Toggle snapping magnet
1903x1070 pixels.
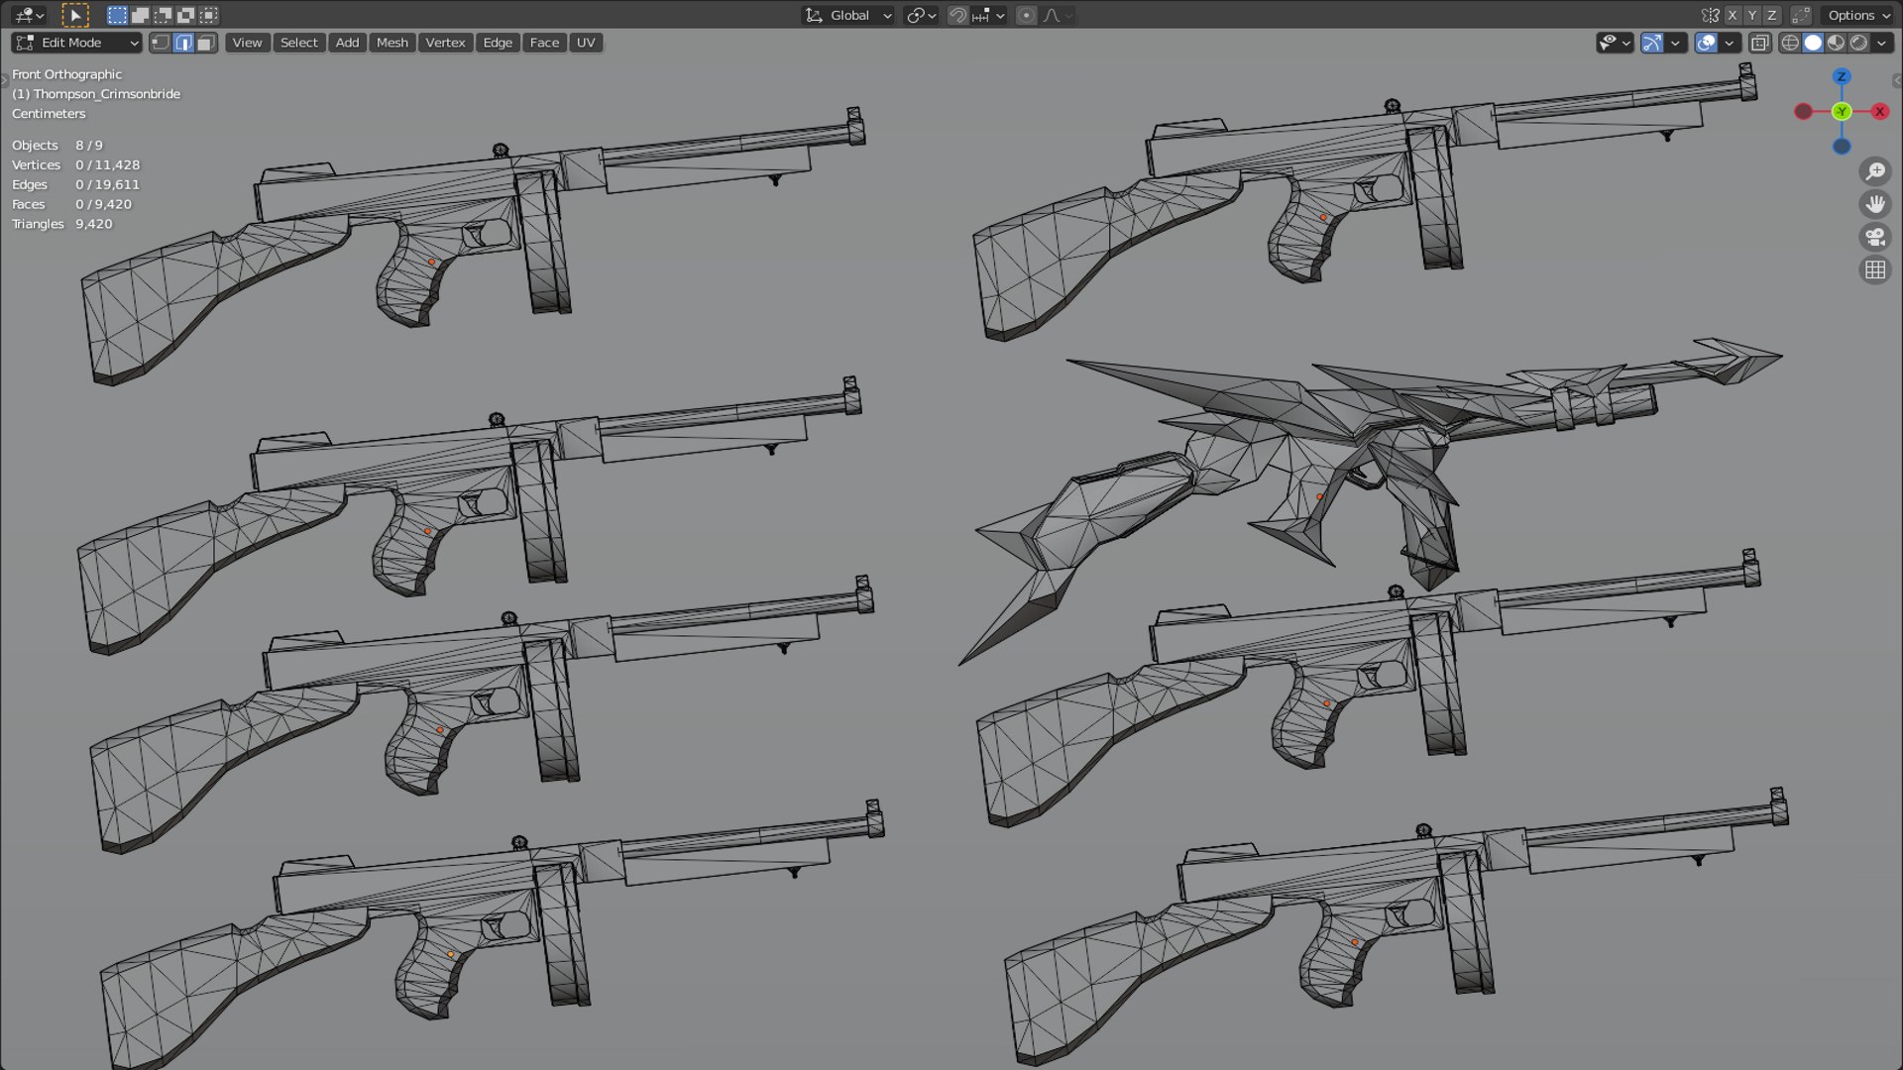[957, 15]
